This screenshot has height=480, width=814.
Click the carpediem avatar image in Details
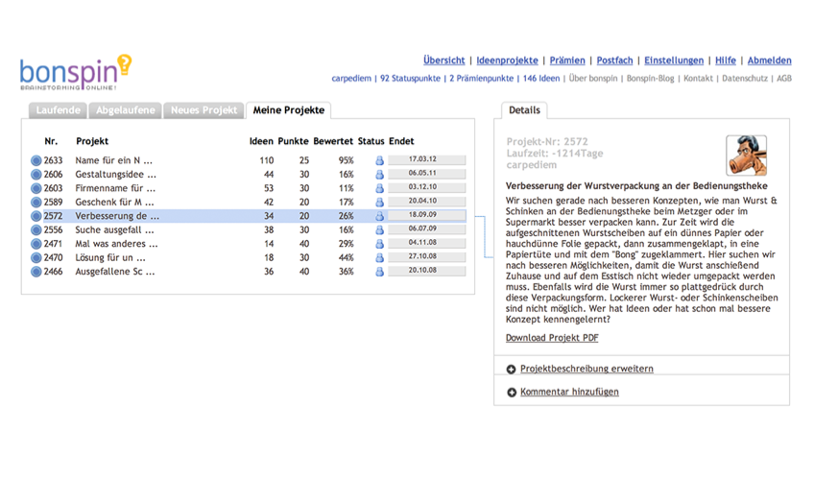coord(746,156)
